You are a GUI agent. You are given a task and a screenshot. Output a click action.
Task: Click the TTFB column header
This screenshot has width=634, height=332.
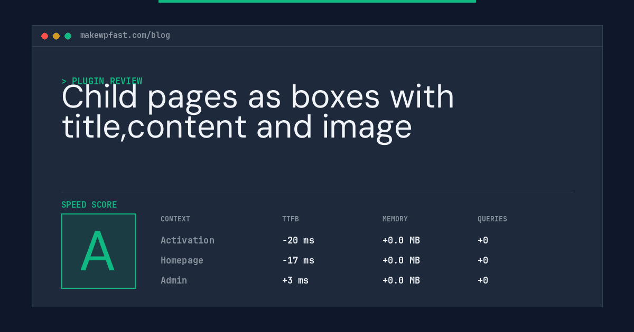pos(291,219)
